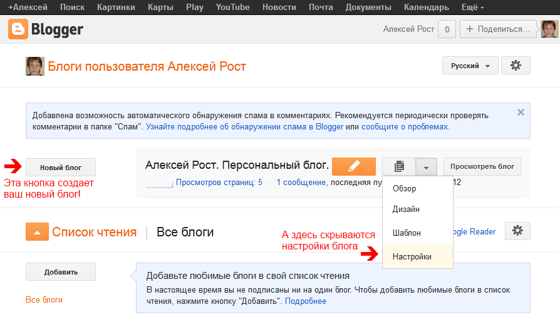Image resolution: width=560 pixels, height=322 pixels.
Task: Click the user avatar beside blogs heading
Action: pyautogui.click(x=35, y=66)
